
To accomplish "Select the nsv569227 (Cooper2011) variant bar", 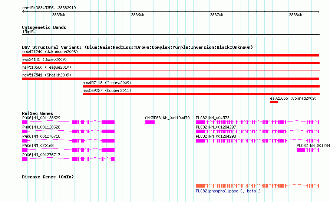I will (201, 94).
